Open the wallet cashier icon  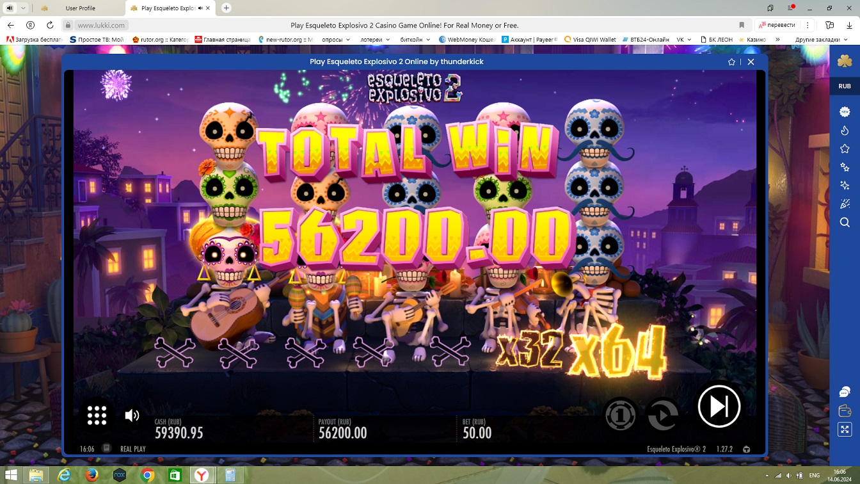(x=845, y=411)
